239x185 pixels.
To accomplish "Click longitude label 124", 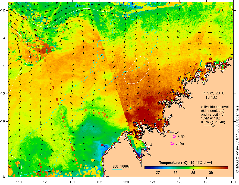I will (153, 182).
